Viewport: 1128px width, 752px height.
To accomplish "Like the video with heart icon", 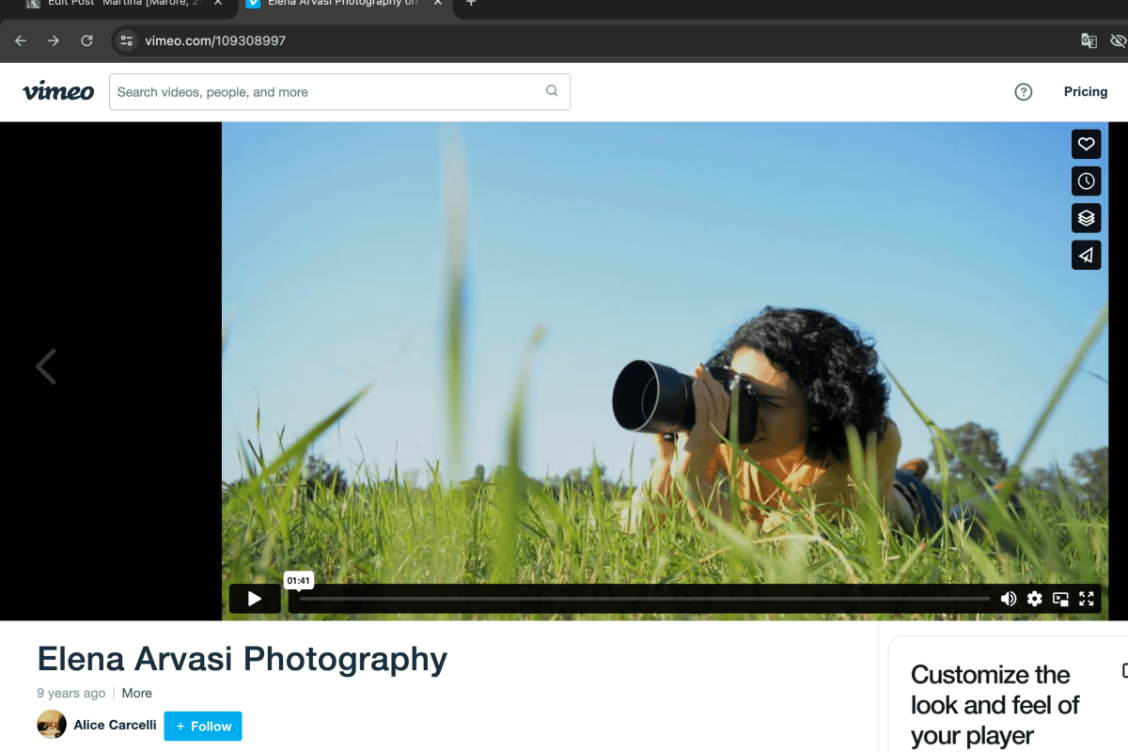I will [x=1086, y=145].
